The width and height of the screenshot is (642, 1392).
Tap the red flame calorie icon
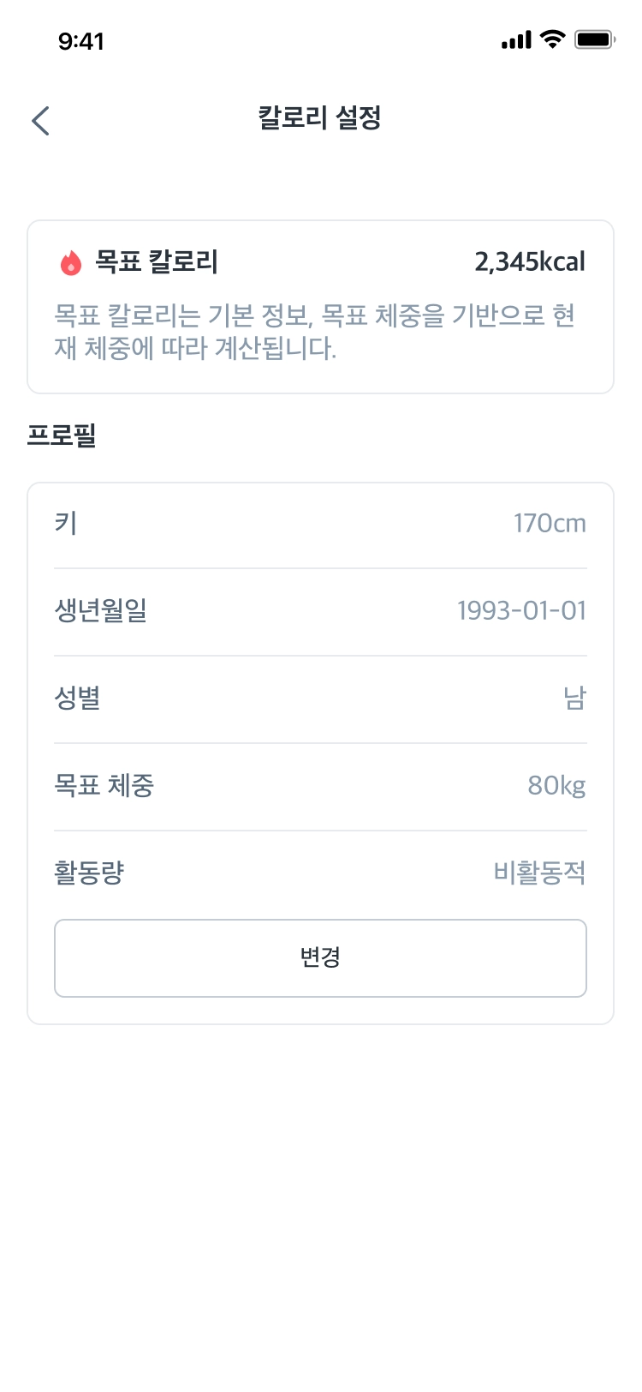[x=71, y=262]
